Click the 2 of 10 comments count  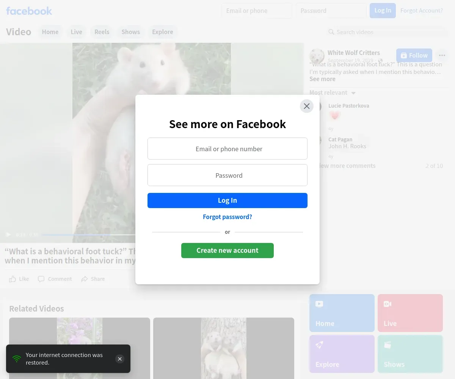[x=434, y=166]
